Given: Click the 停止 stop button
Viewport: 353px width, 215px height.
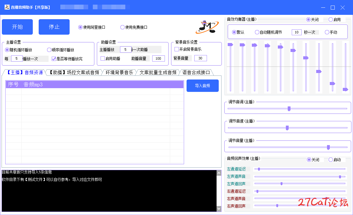Looking at the screenshot, I should point(54,27).
